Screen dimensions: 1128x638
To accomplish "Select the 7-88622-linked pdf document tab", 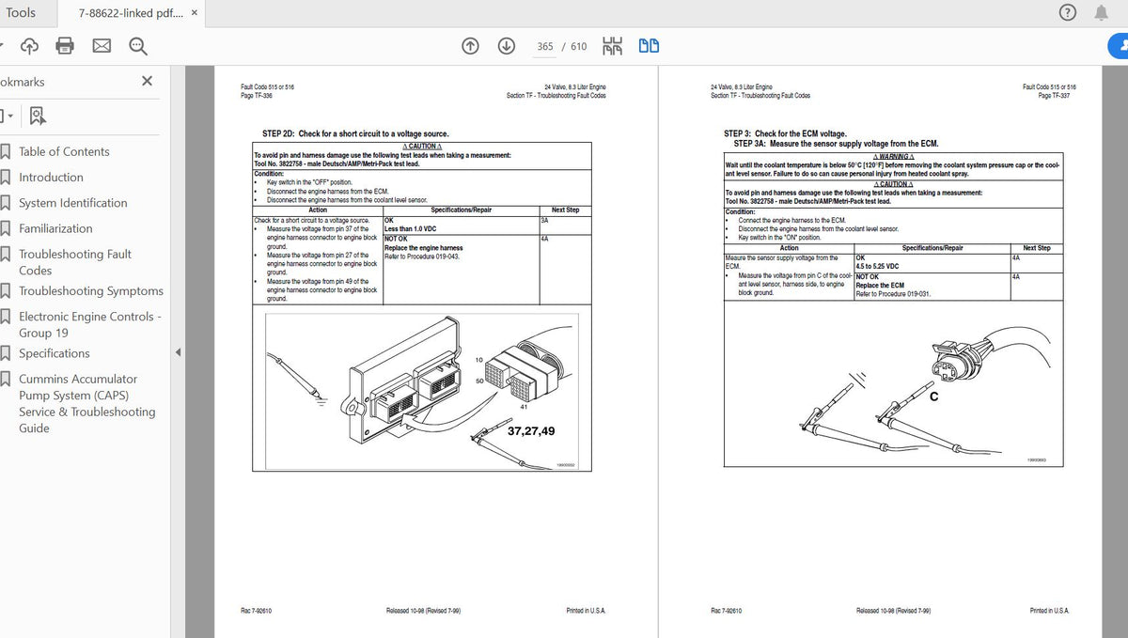I will pyautogui.click(x=130, y=13).
